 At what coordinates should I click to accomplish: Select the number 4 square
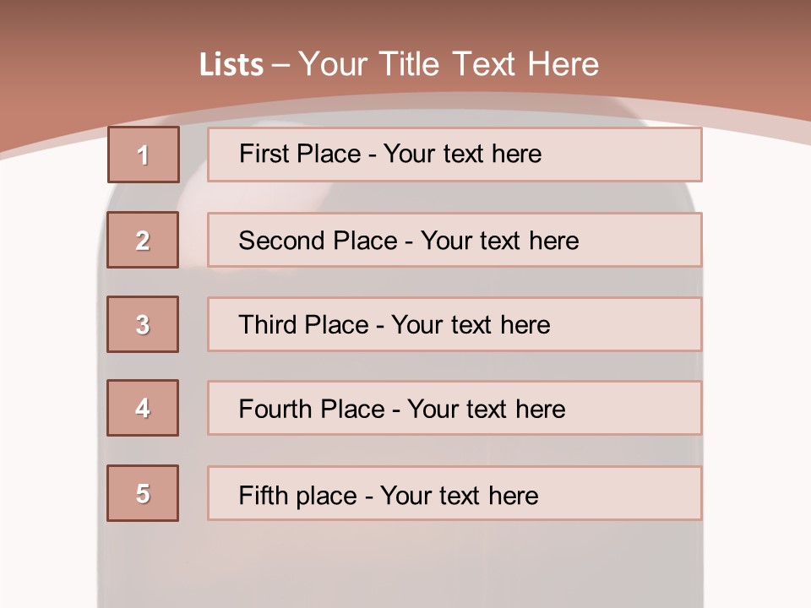[x=143, y=408]
